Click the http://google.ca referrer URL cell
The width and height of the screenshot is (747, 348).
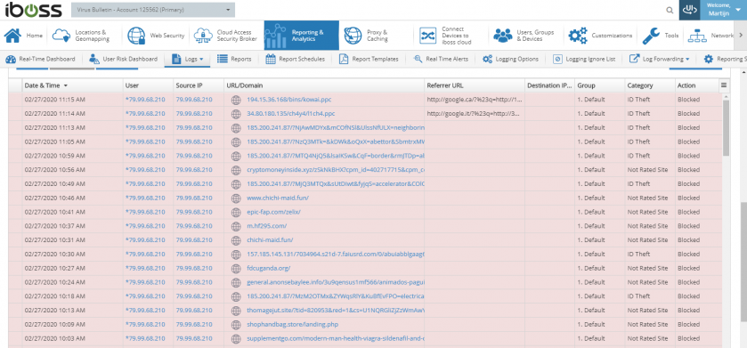point(475,100)
